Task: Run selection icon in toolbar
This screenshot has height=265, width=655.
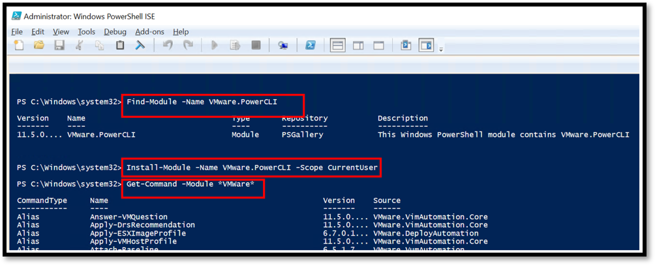Action: tap(235, 45)
